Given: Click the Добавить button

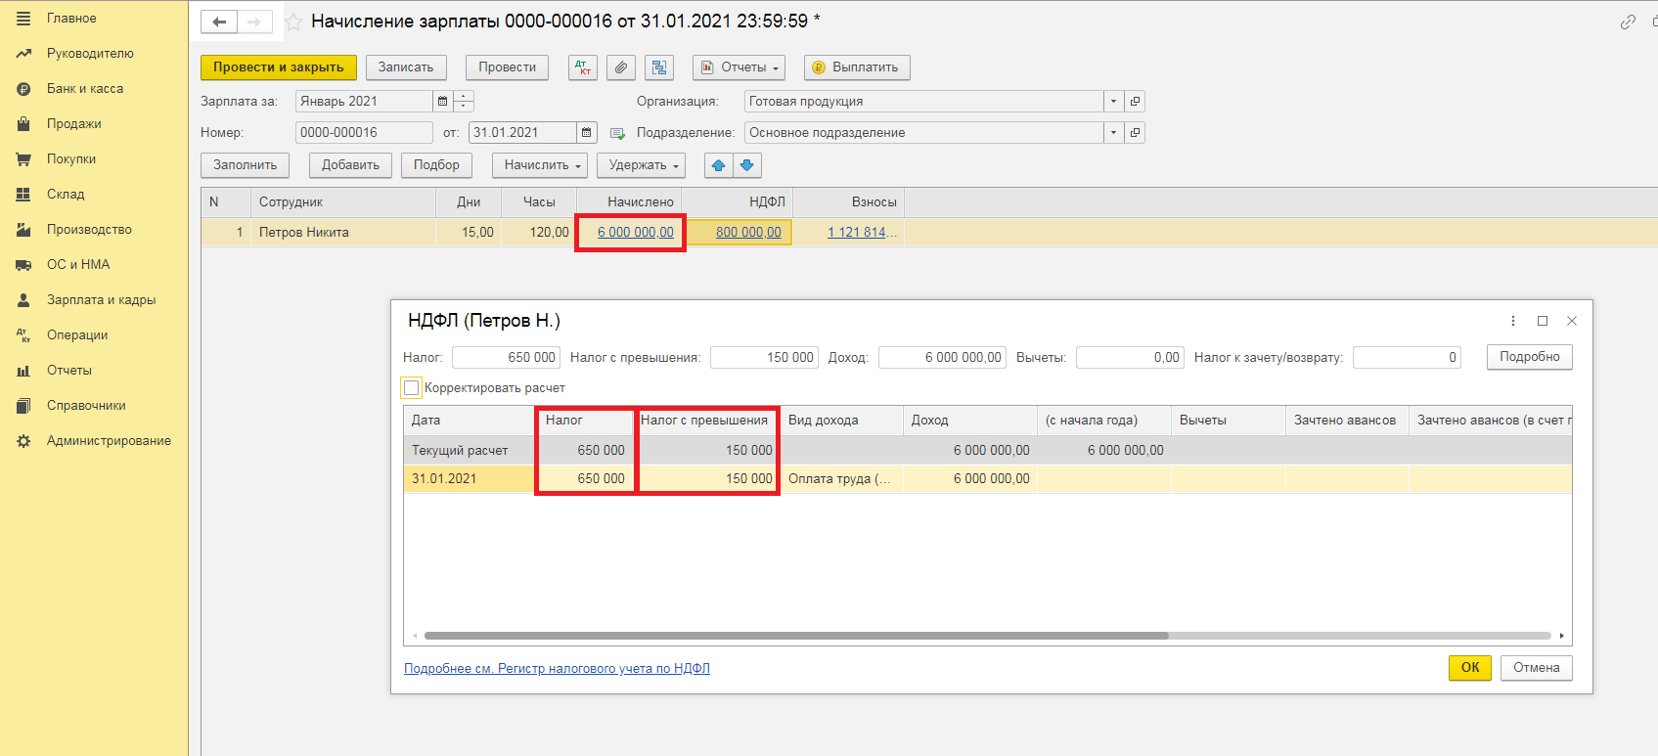Looking at the screenshot, I should pyautogui.click(x=350, y=165).
